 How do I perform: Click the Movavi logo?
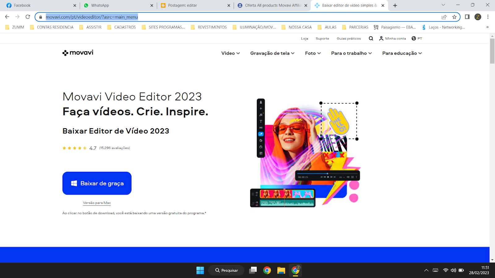pyautogui.click(x=78, y=53)
